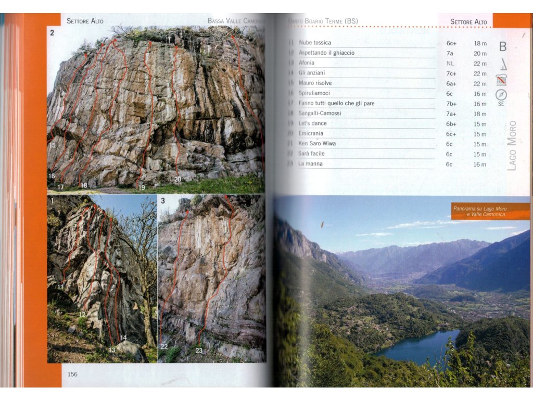Click route marker 11 in photo 1
The width and height of the screenshot is (533, 400).
point(60,287)
